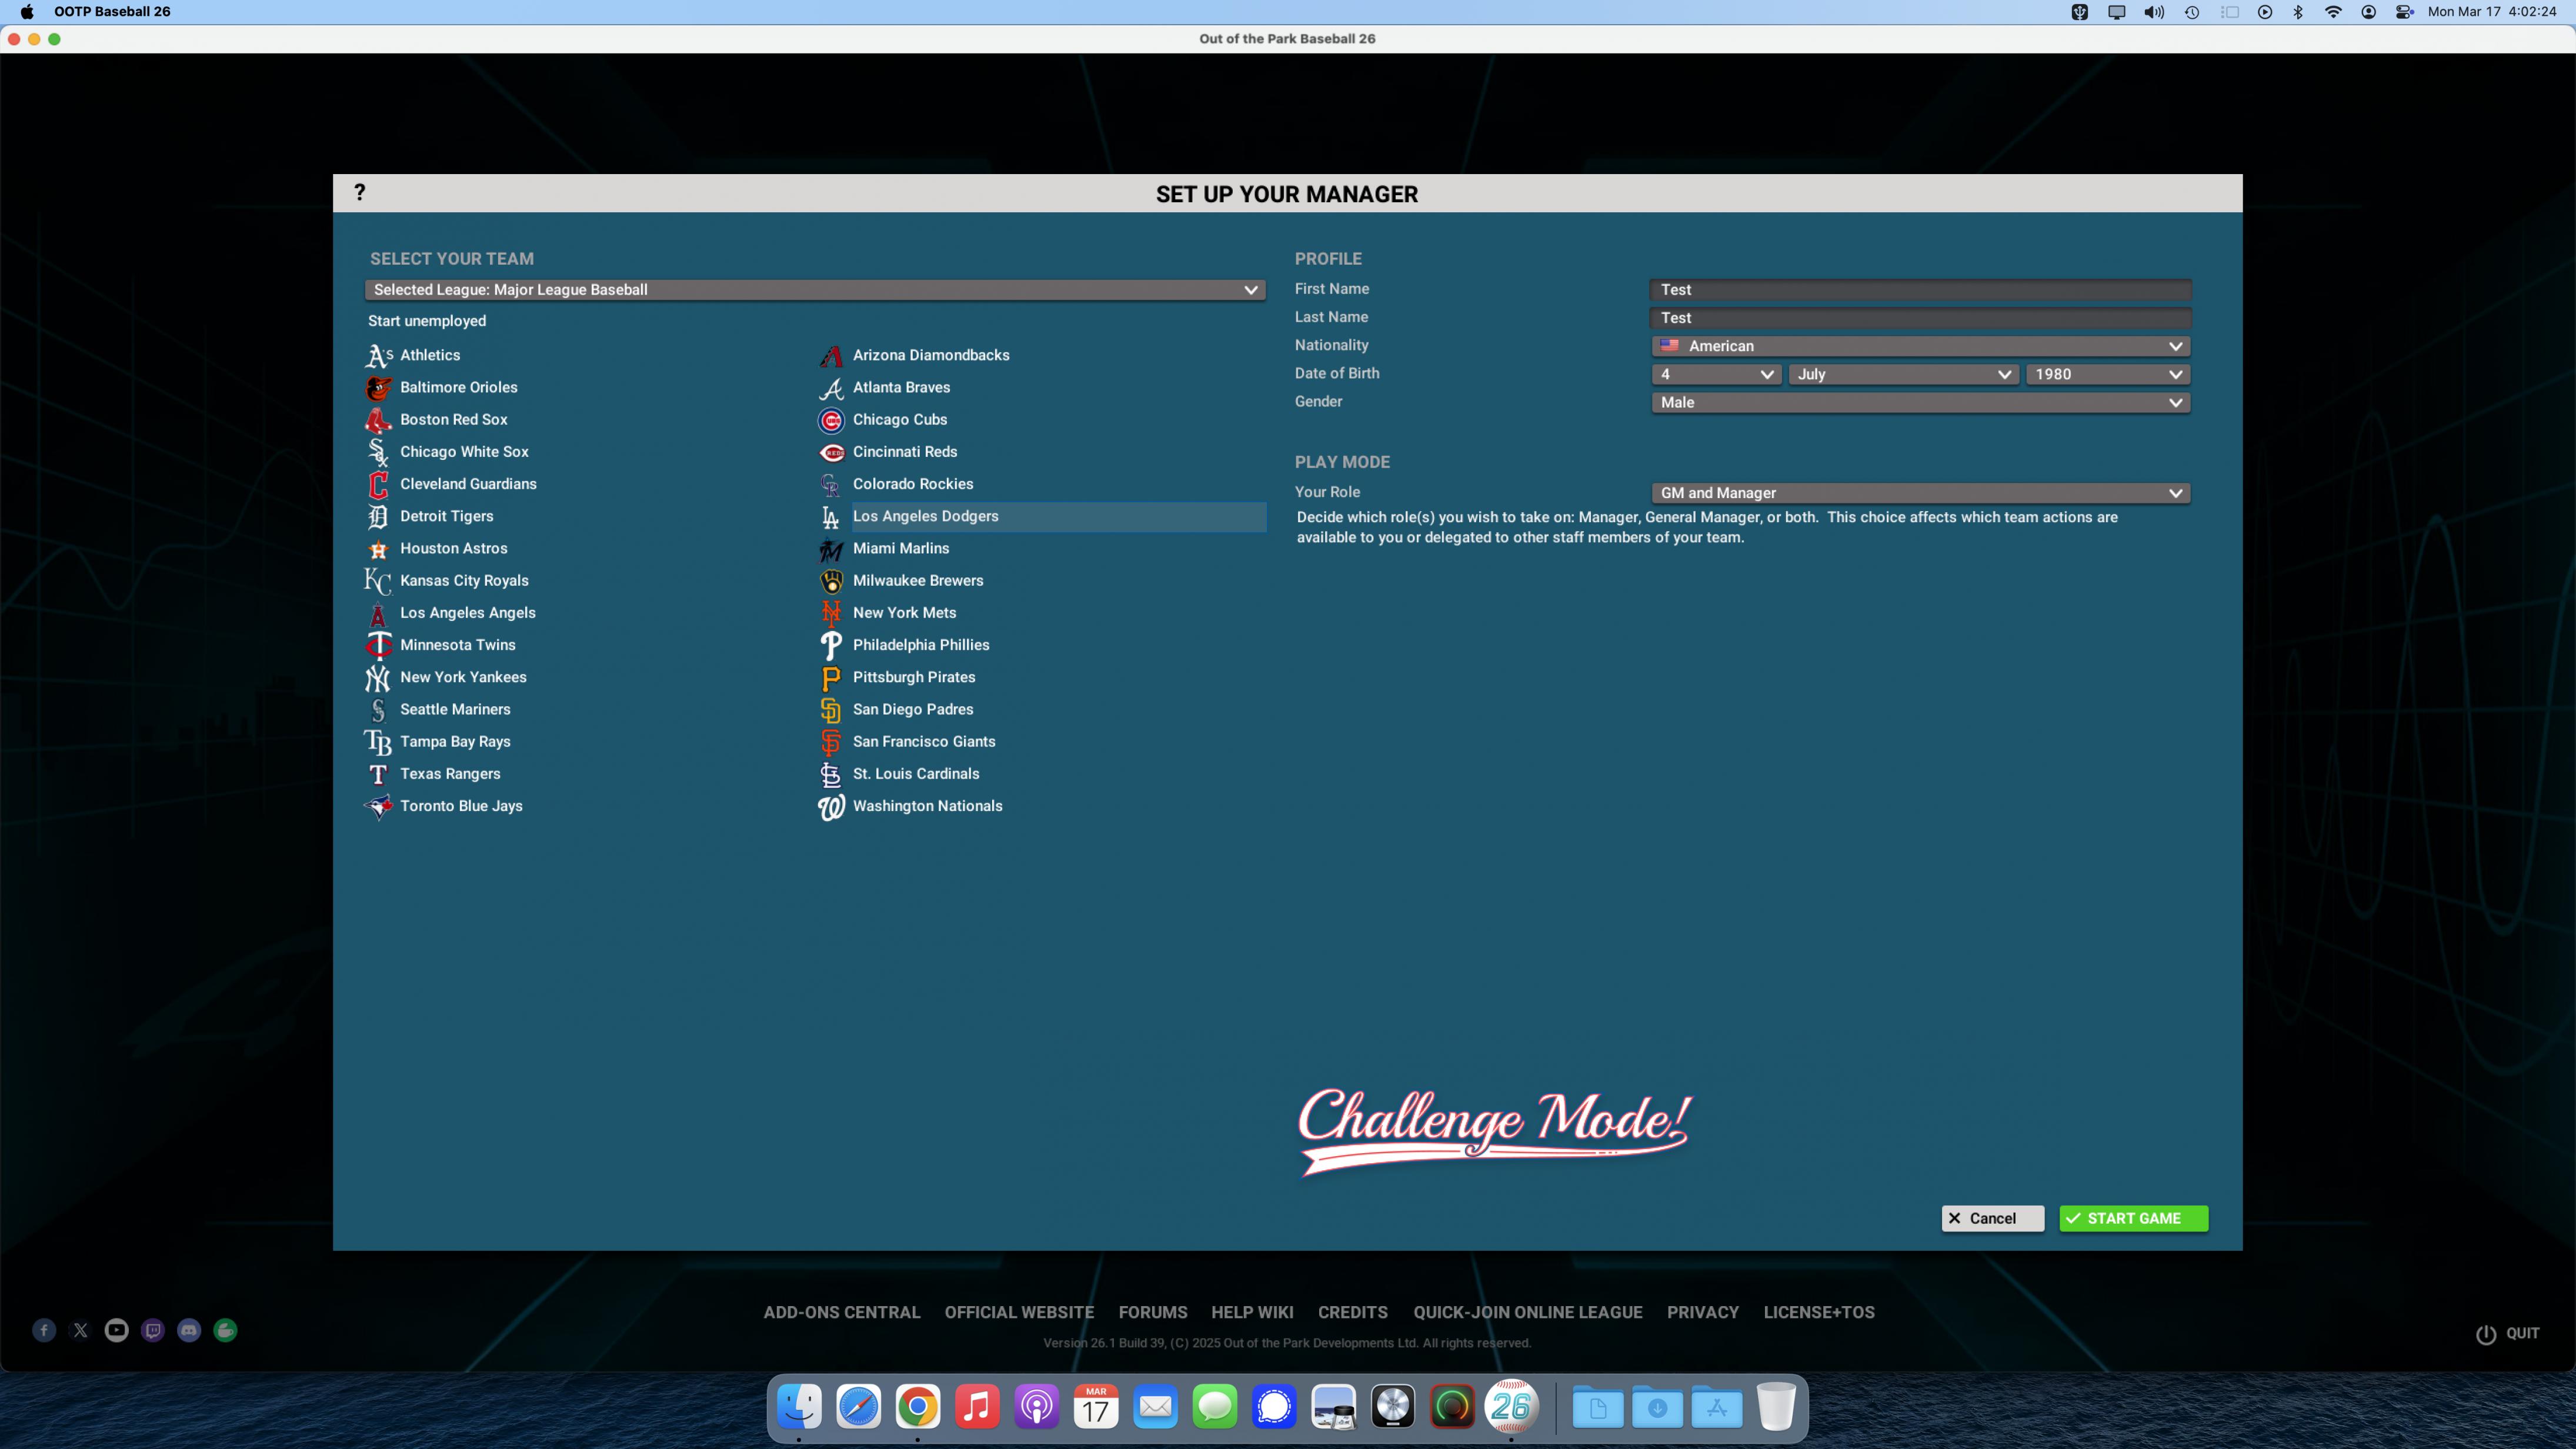The height and width of the screenshot is (1449, 2576).
Task: Open the OOTP Baseball 26 menu
Action: (112, 12)
